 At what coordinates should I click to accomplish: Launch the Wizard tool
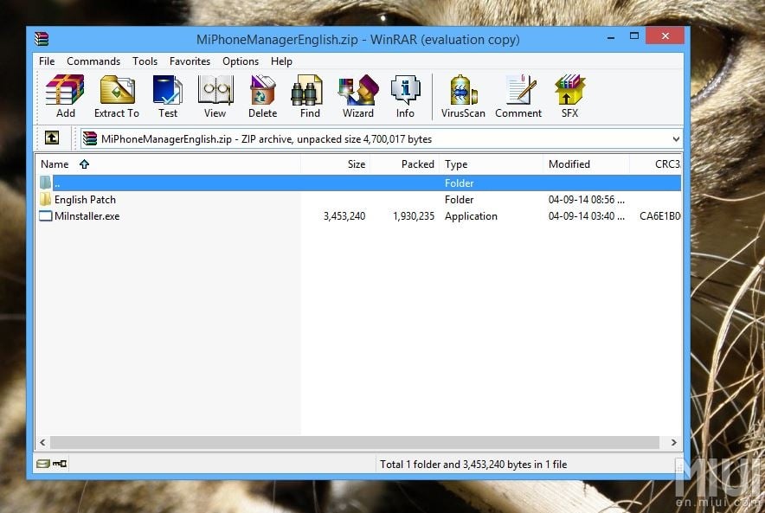coord(358,97)
